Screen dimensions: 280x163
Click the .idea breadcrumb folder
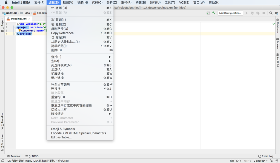coord(25,13)
